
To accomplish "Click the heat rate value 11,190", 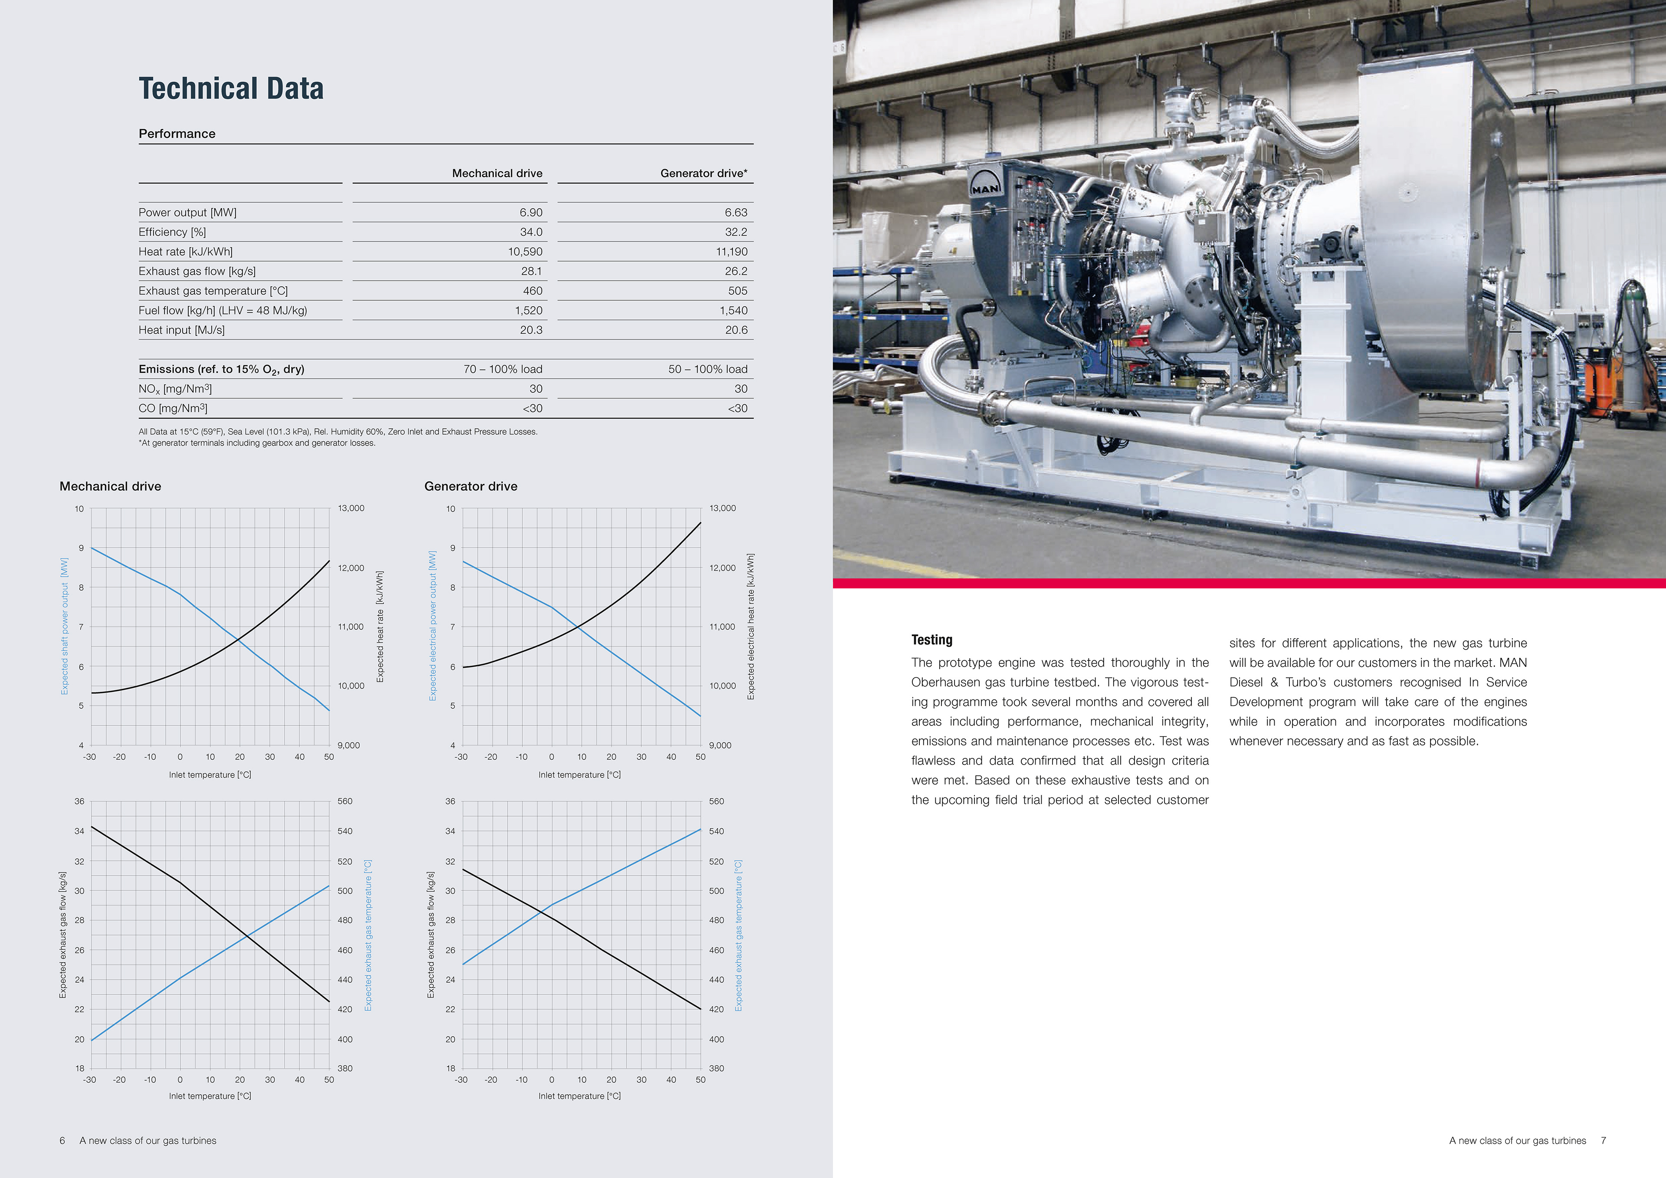I will [x=731, y=252].
